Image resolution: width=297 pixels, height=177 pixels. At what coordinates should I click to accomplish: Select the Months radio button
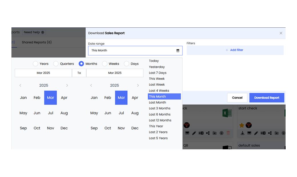pos(81,64)
